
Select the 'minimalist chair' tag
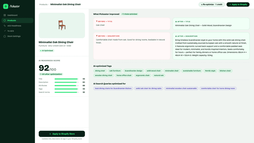[x=172, y=71]
